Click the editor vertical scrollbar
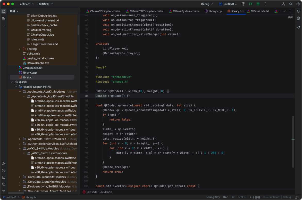 (293, 142)
